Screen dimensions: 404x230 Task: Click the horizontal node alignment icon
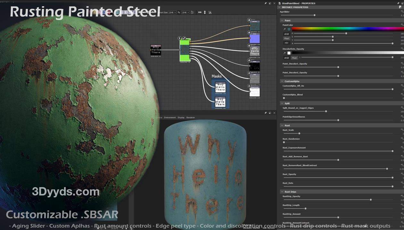tap(200, 12)
